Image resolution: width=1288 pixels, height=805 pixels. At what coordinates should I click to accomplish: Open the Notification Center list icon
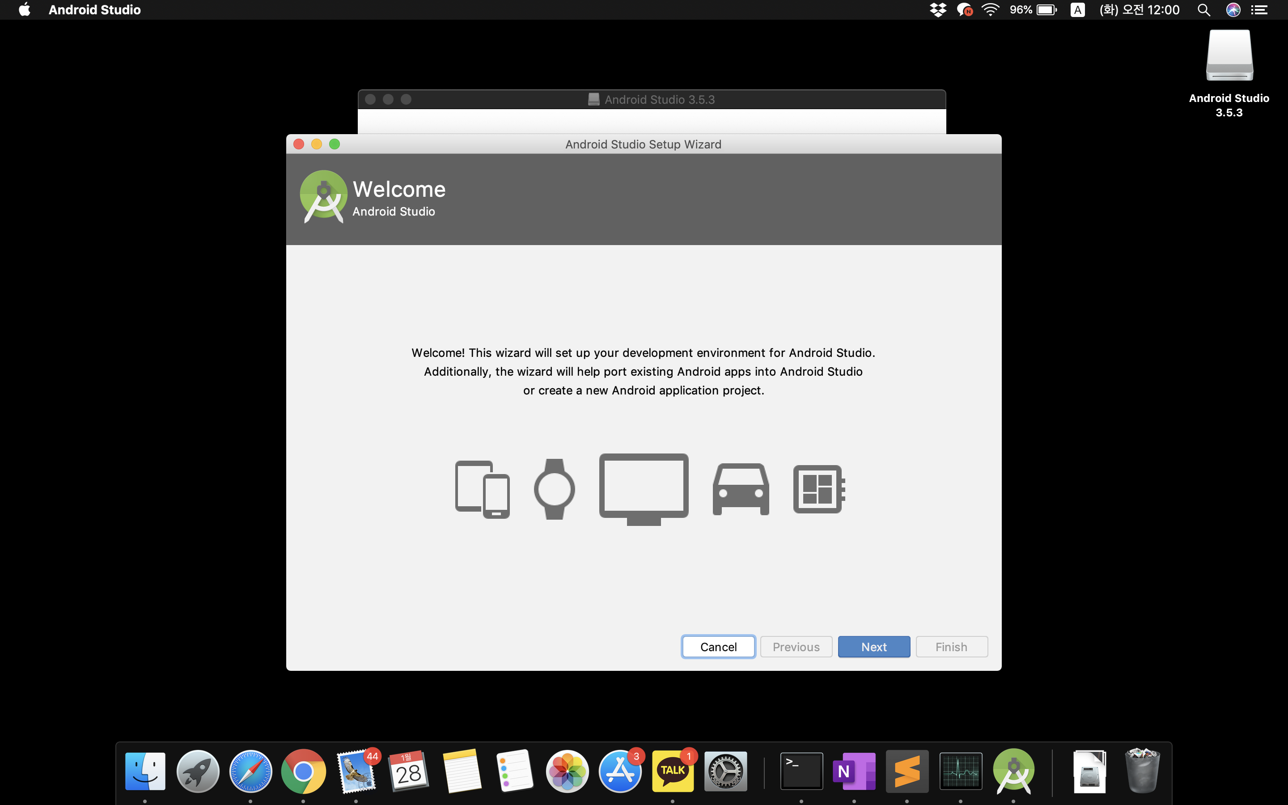pos(1259,9)
